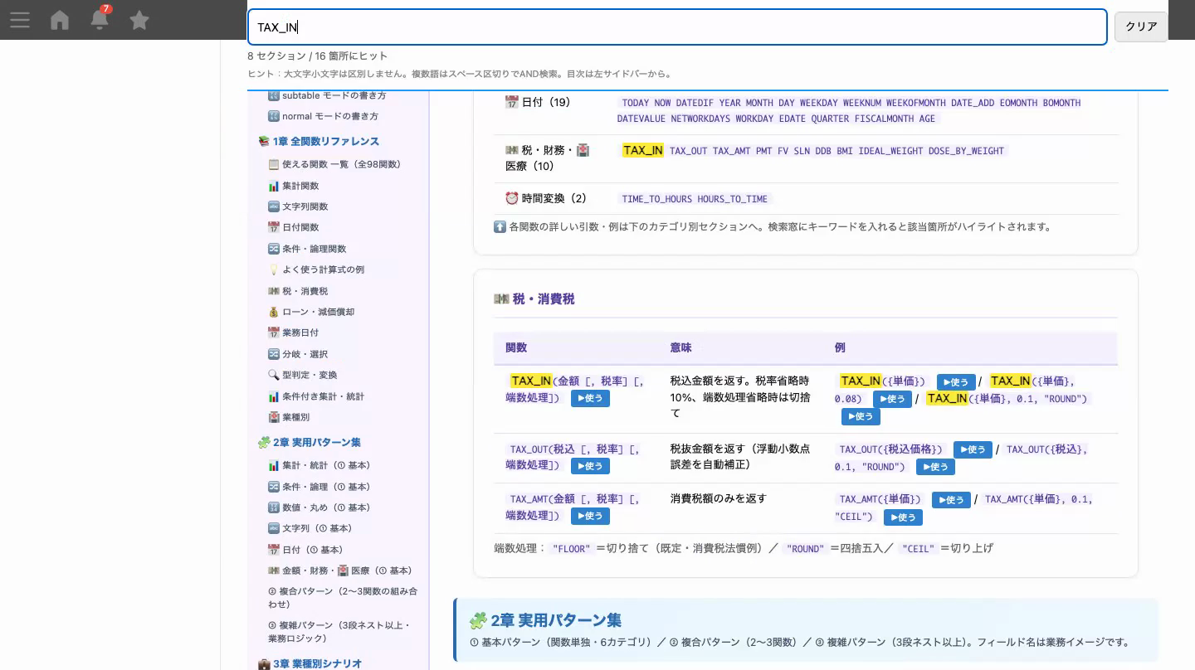The height and width of the screenshot is (670, 1195).
Task: Open normal モードの書き方 in sidebar
Action: click(x=323, y=116)
